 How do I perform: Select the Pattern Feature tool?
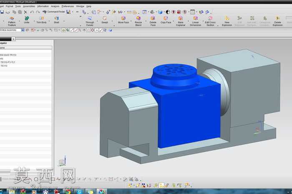(12, 21)
